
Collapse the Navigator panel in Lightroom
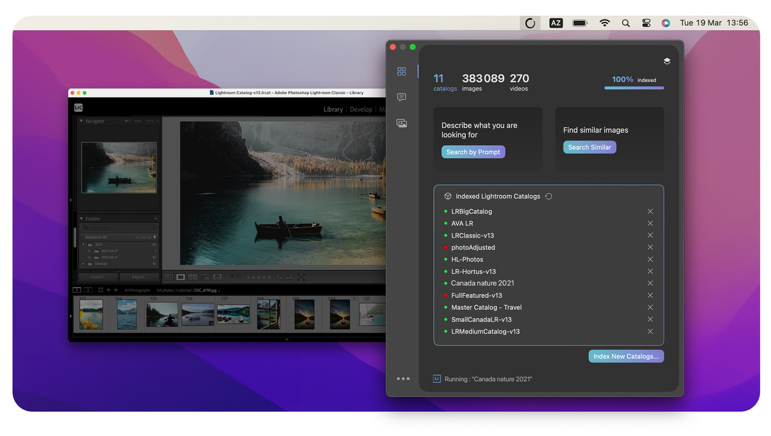[81, 121]
